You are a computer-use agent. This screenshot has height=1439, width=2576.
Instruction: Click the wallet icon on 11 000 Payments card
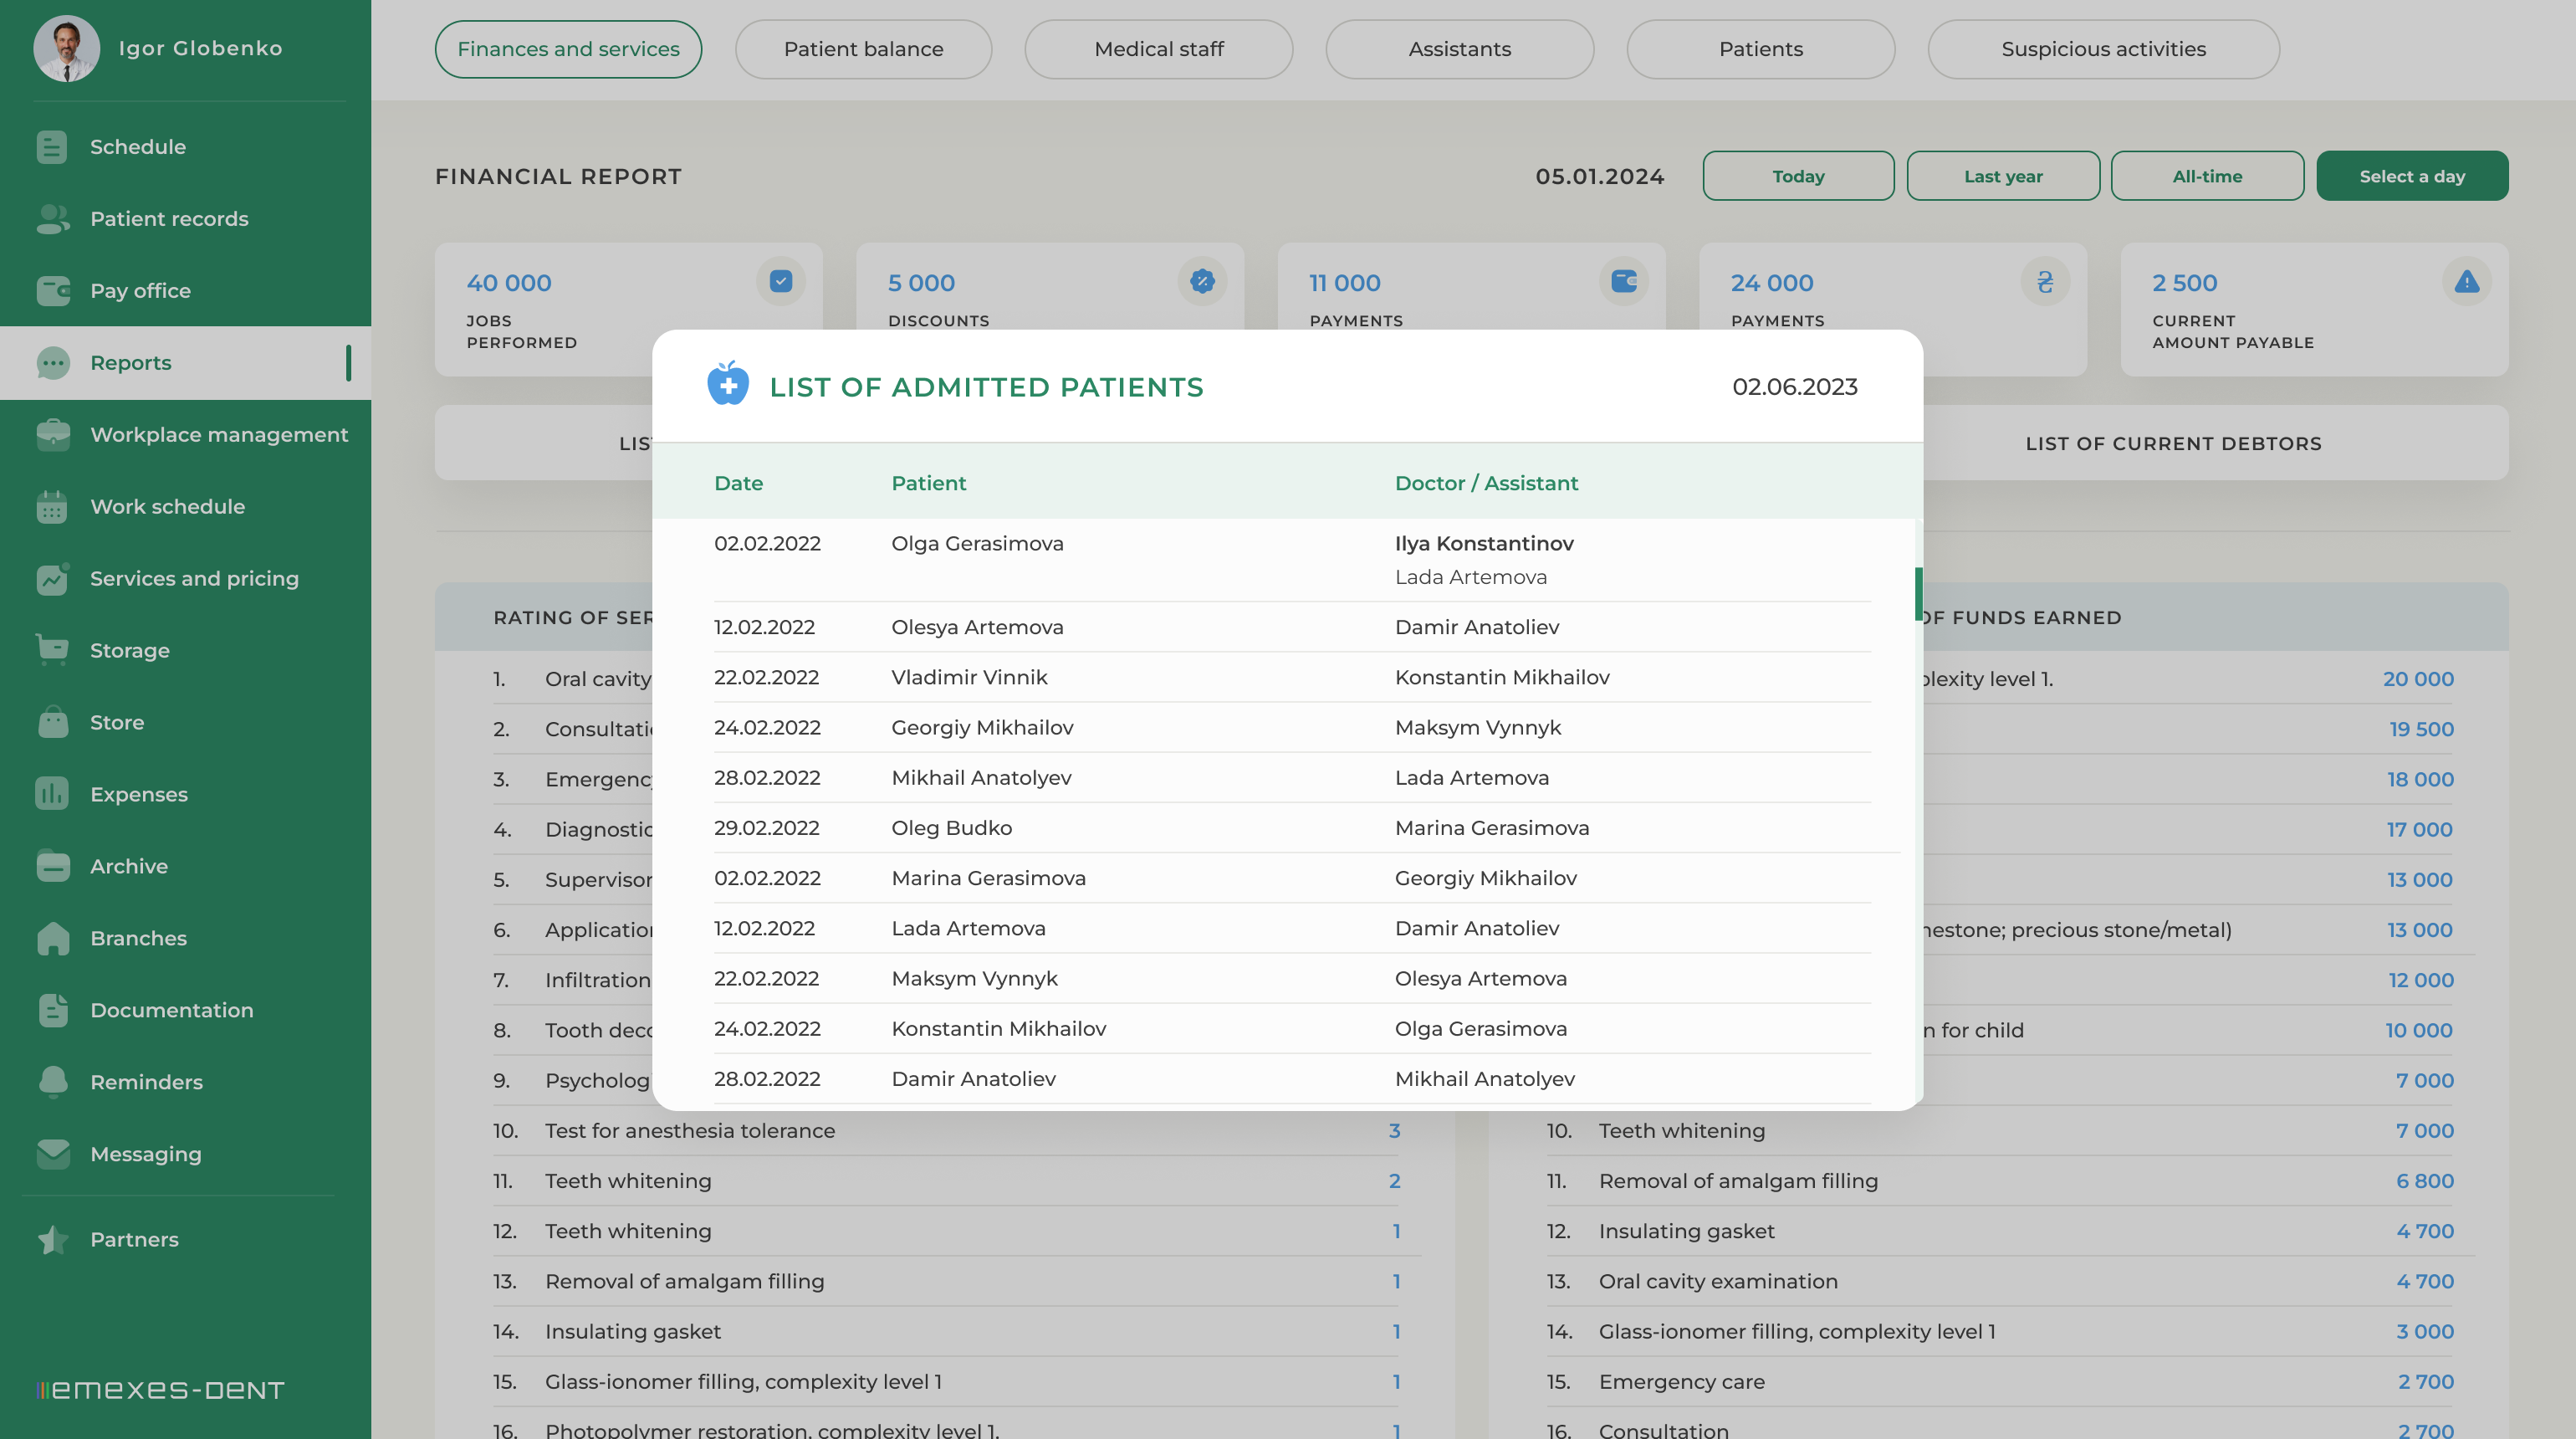coord(1624,282)
